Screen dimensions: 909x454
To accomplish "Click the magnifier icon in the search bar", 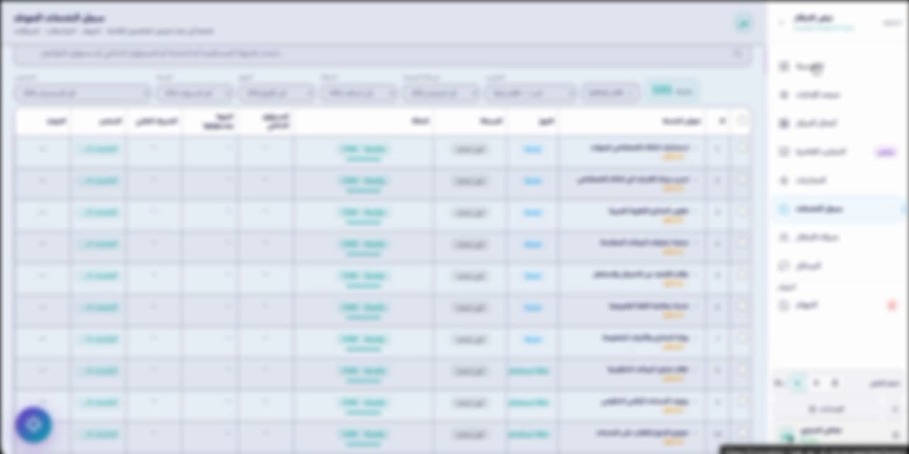I will coord(738,54).
